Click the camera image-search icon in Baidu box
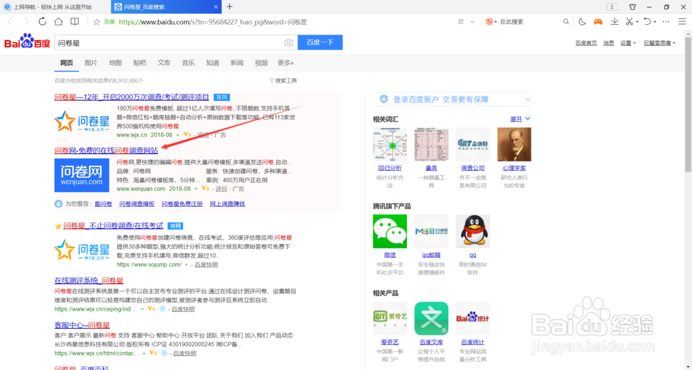This screenshot has width=692, height=370. (x=289, y=43)
